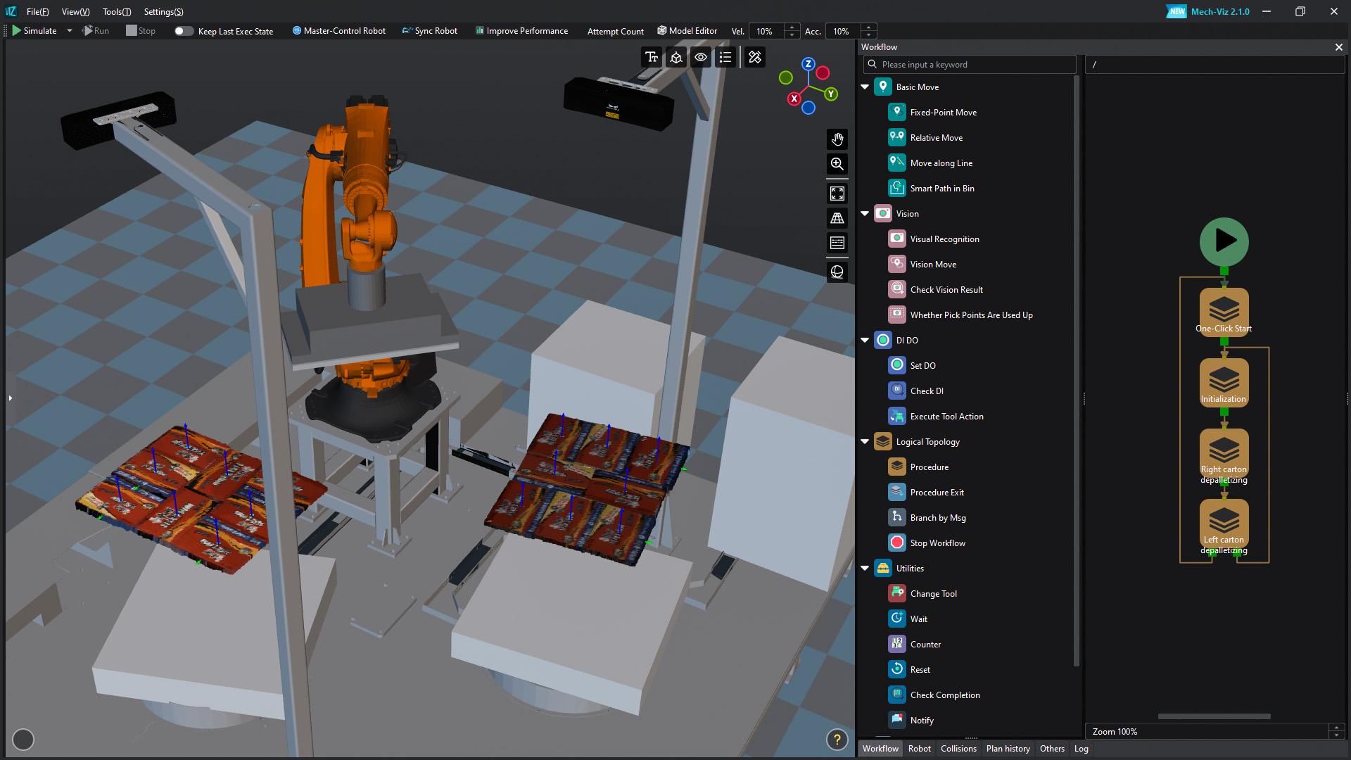
Task: Switch to the Log tab
Action: coord(1081,749)
